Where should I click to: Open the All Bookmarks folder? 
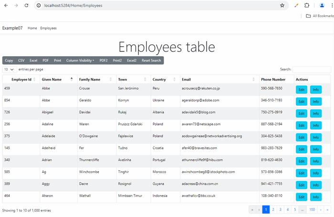(x=320, y=16)
